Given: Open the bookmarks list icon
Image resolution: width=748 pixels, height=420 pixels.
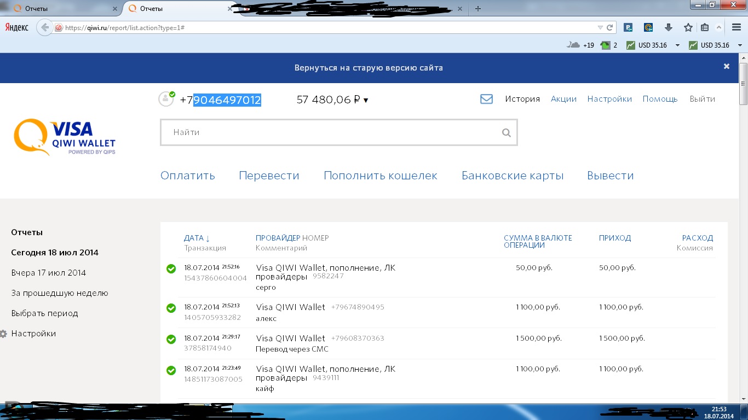Looking at the screenshot, I should click(705, 27).
